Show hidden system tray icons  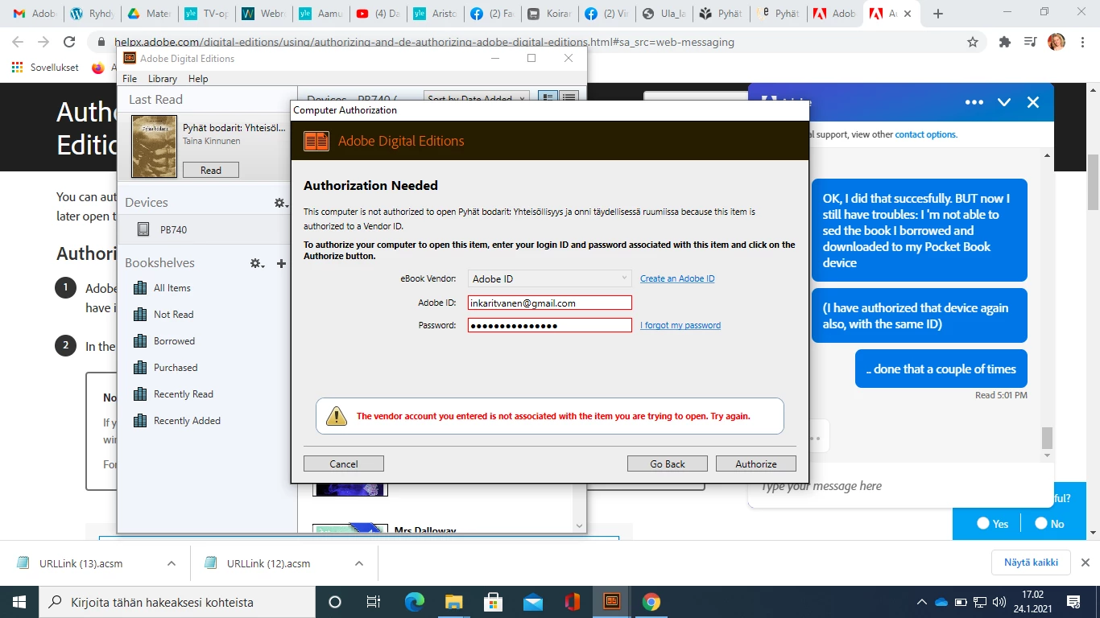coord(922,602)
